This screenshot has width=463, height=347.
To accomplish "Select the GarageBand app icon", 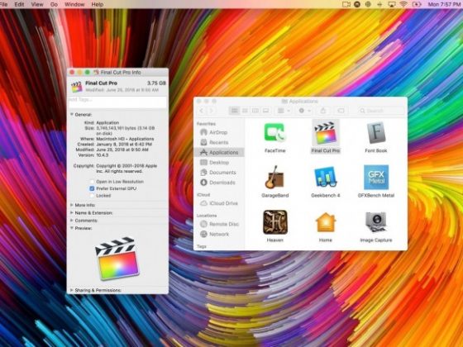I will [x=274, y=177].
